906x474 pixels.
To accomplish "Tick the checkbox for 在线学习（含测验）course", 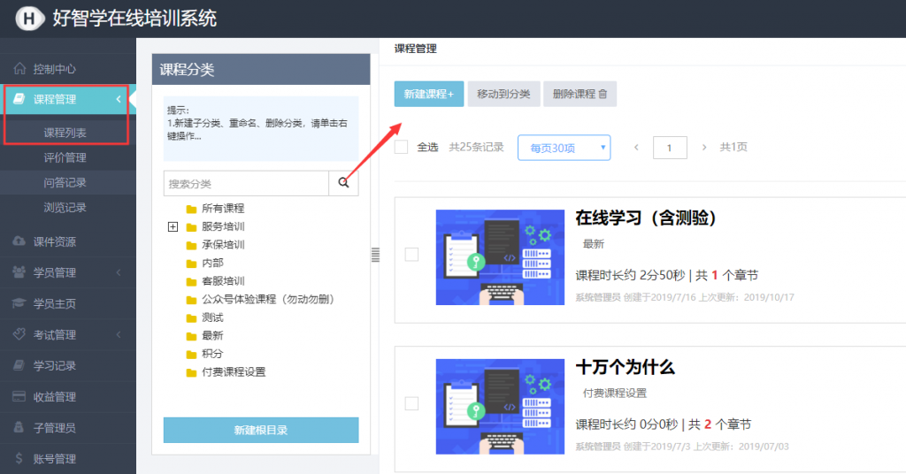I will point(411,254).
